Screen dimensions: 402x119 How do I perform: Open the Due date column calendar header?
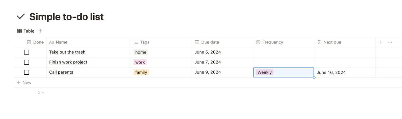[207, 42]
